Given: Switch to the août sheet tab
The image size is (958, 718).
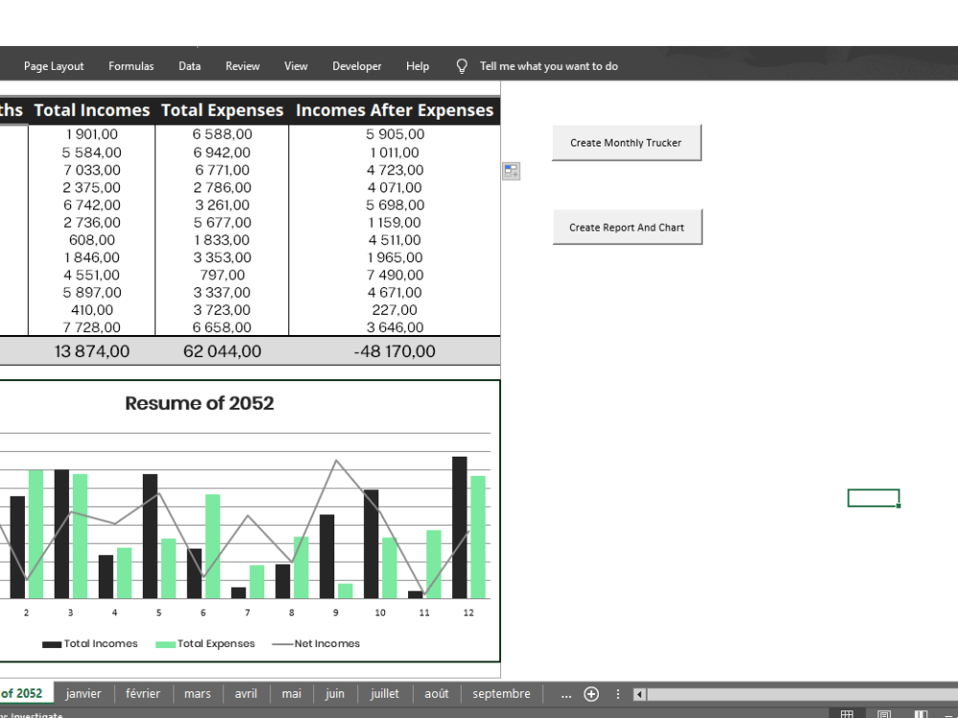Looking at the screenshot, I should [x=437, y=693].
